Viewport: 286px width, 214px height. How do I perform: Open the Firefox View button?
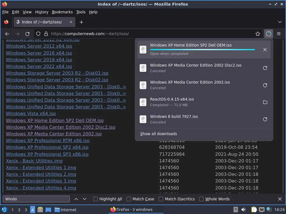(x=6, y=22)
